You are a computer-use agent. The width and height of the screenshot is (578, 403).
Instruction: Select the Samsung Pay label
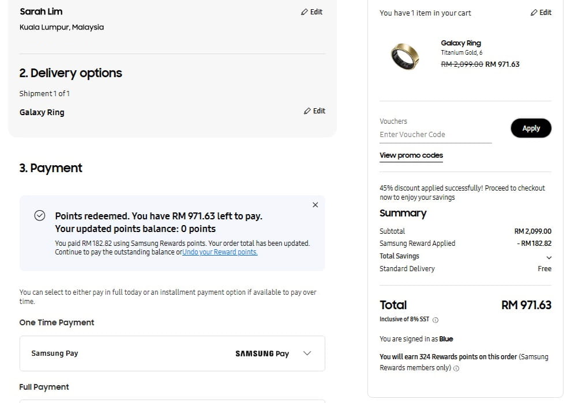pos(55,353)
